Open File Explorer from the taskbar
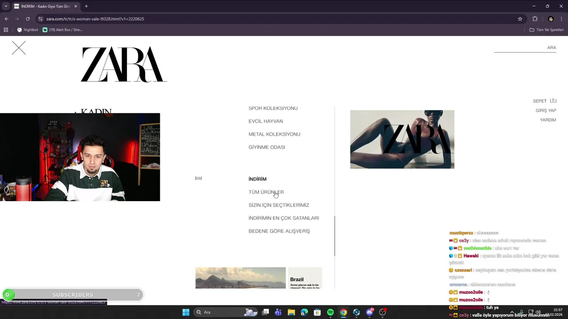 (x=291, y=312)
